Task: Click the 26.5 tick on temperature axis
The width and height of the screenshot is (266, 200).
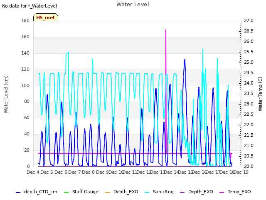Action: tap(249, 31)
